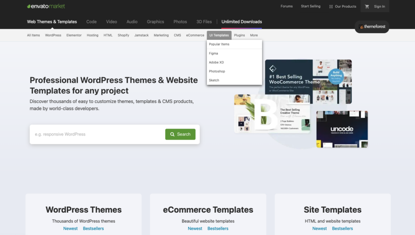
Task: View Newest site templates
Action: 319,229
